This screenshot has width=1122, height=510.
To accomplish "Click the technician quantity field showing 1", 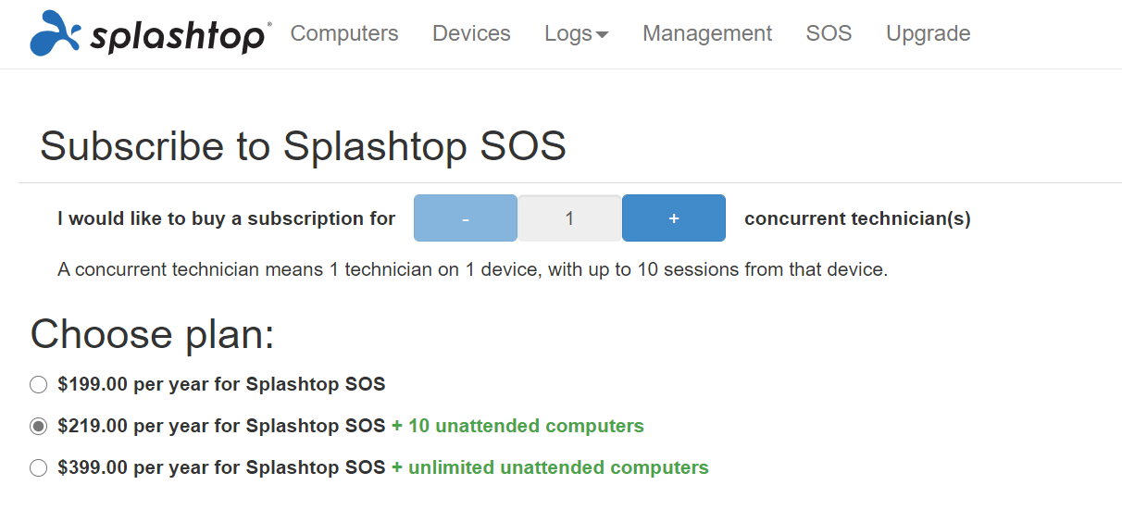I will click(x=569, y=218).
